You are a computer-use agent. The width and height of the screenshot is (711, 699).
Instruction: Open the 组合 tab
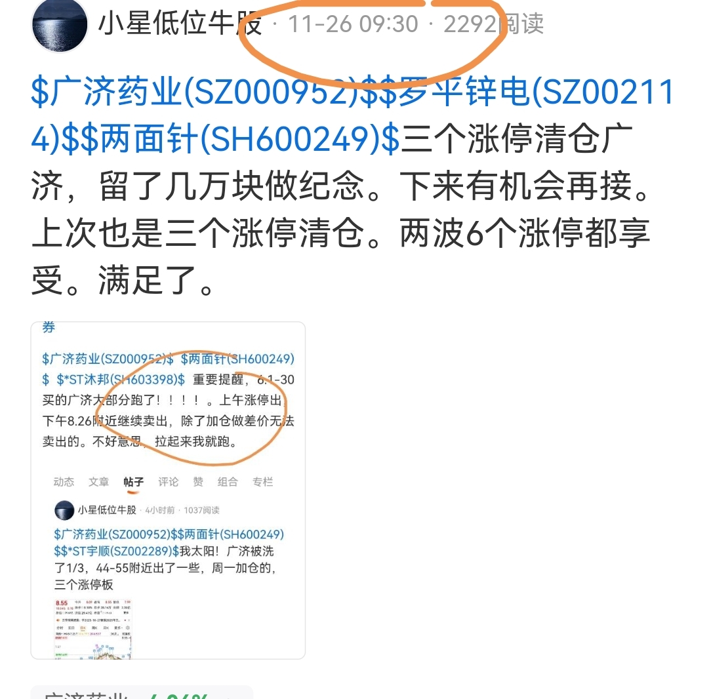click(228, 482)
